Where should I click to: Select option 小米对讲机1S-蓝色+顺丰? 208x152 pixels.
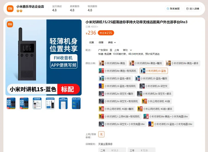coord(115,78)
